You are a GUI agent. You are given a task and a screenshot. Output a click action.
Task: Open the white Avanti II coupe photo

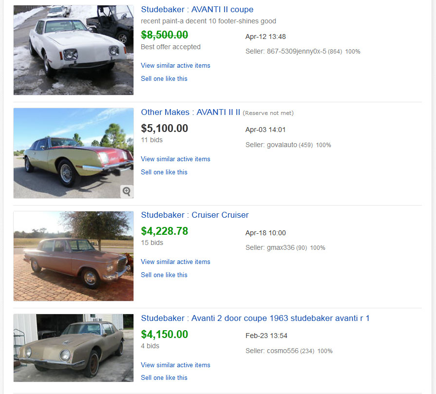(x=74, y=50)
